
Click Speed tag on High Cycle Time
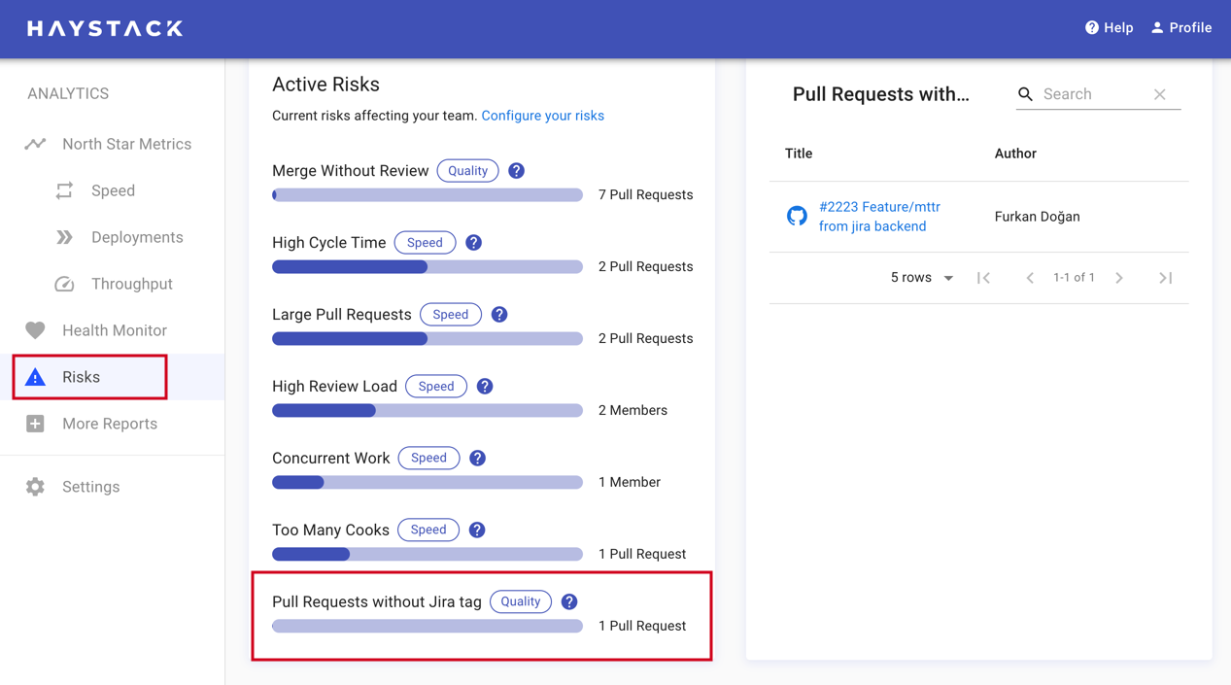tap(425, 243)
